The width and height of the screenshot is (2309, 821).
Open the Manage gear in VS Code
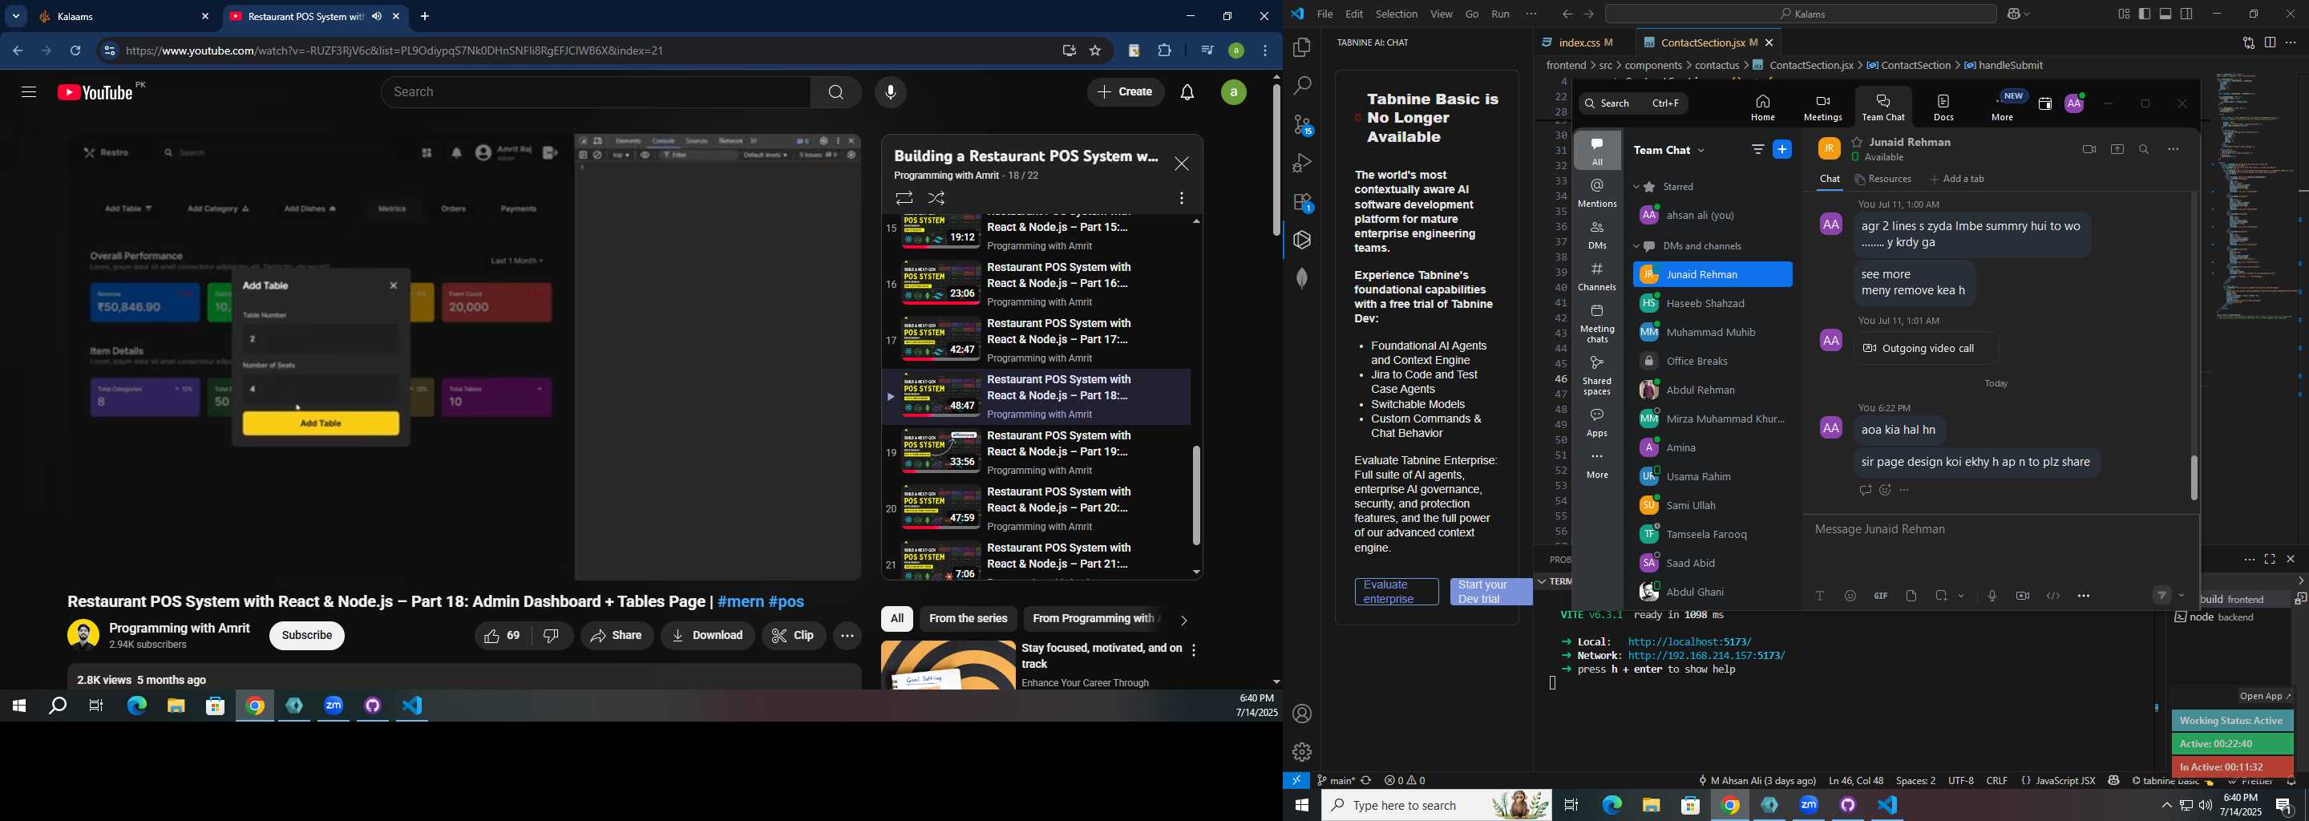tap(1301, 752)
